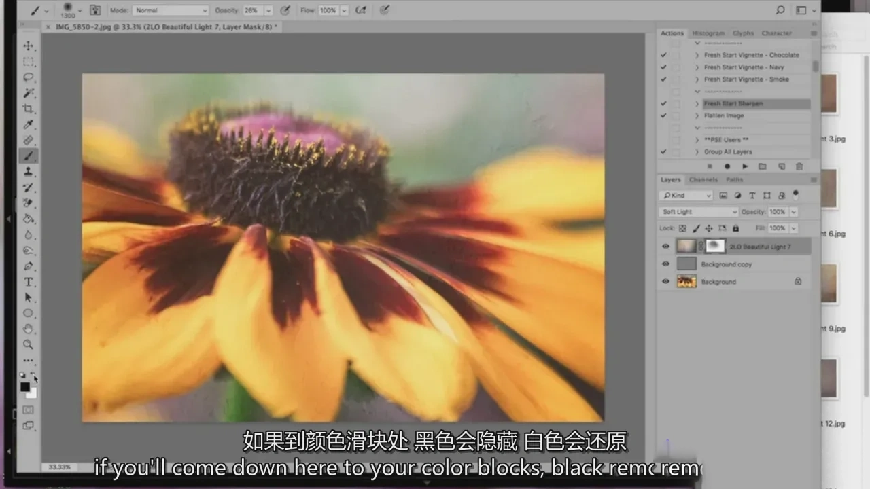870x489 pixels.
Task: Select the Magic Wand tool
Action: [29, 93]
